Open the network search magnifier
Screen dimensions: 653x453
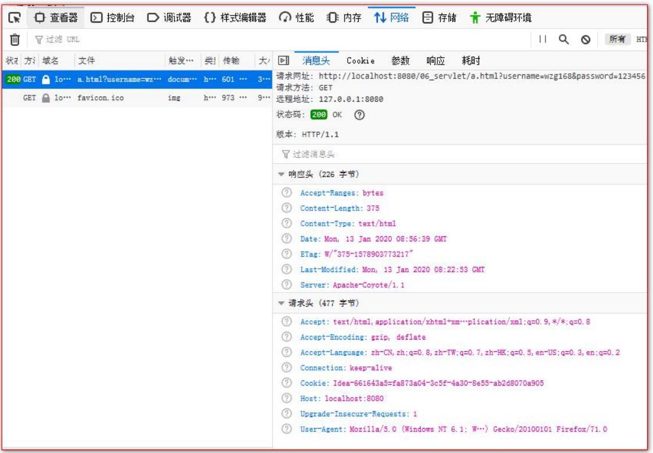[563, 39]
